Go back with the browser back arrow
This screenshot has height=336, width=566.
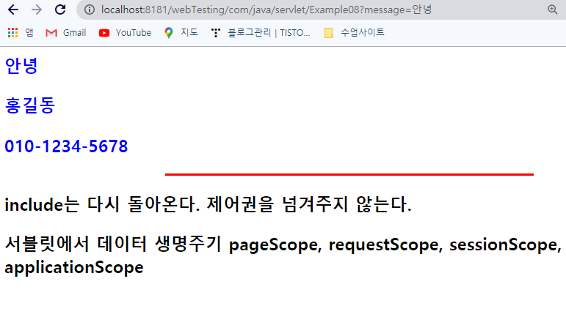click(13, 10)
